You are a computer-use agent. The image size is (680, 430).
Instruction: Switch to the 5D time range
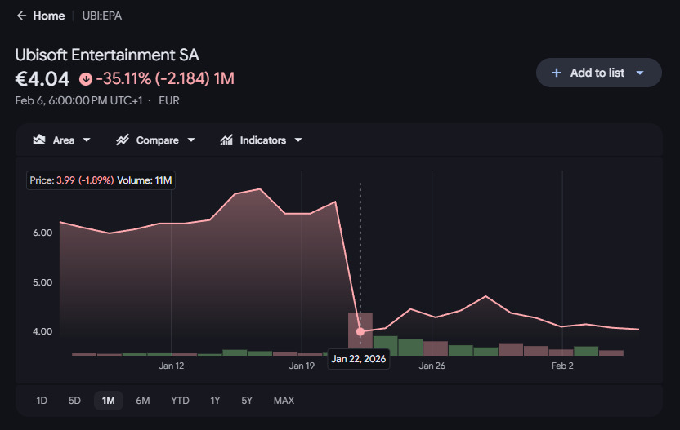pyautogui.click(x=74, y=401)
